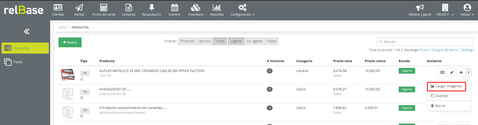Filter by No vigente status
Screen dimensions: 478x125
(254, 41)
